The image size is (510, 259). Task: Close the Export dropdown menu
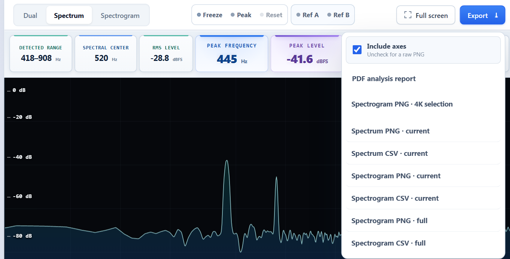[x=482, y=15]
